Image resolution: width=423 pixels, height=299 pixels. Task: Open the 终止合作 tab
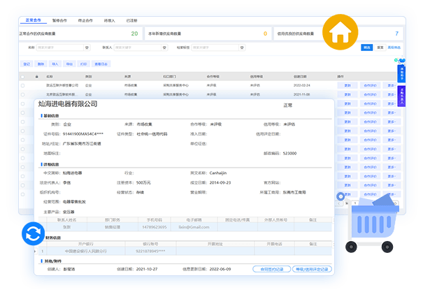[x=85, y=20]
